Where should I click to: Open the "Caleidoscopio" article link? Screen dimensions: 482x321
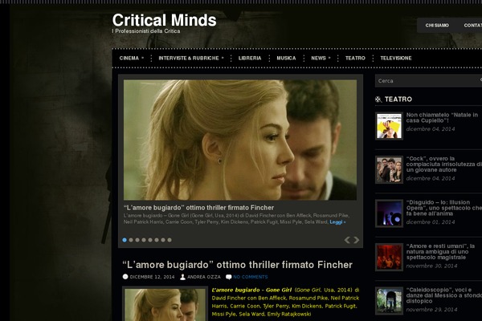[444, 295]
